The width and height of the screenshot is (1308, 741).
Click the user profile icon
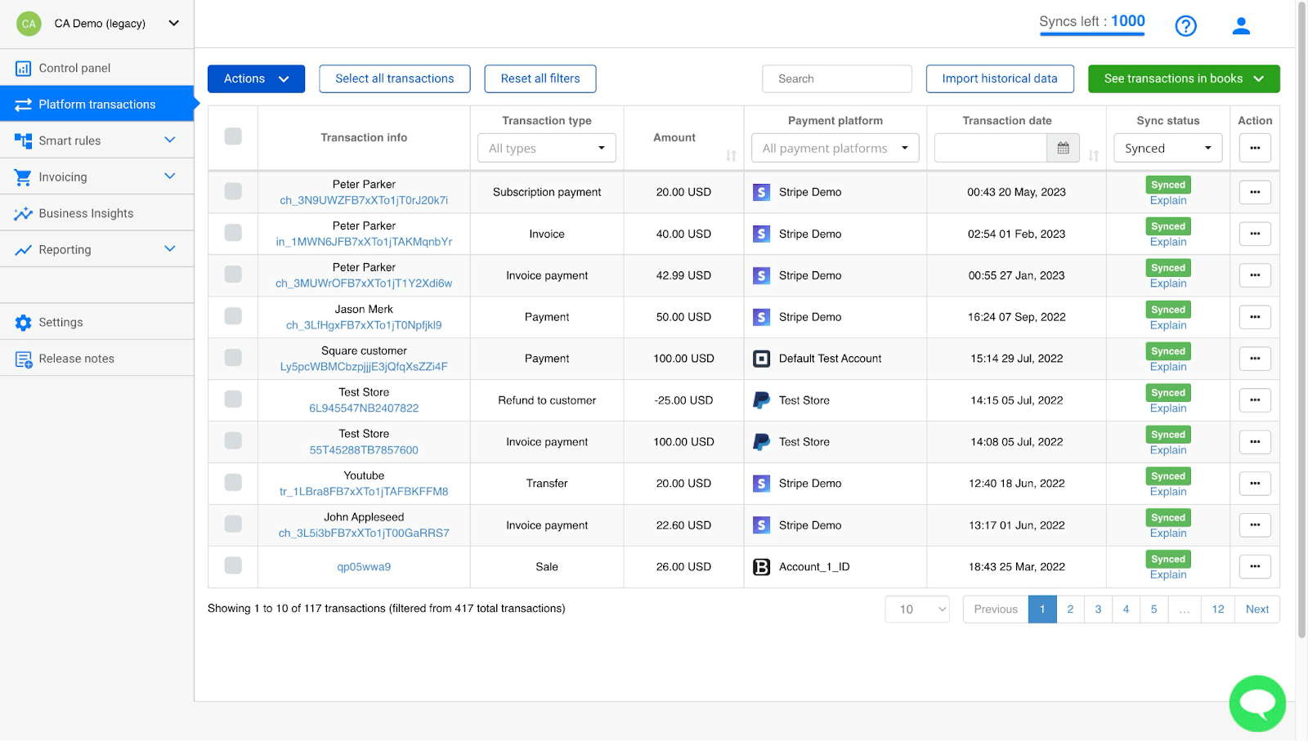tap(1240, 25)
